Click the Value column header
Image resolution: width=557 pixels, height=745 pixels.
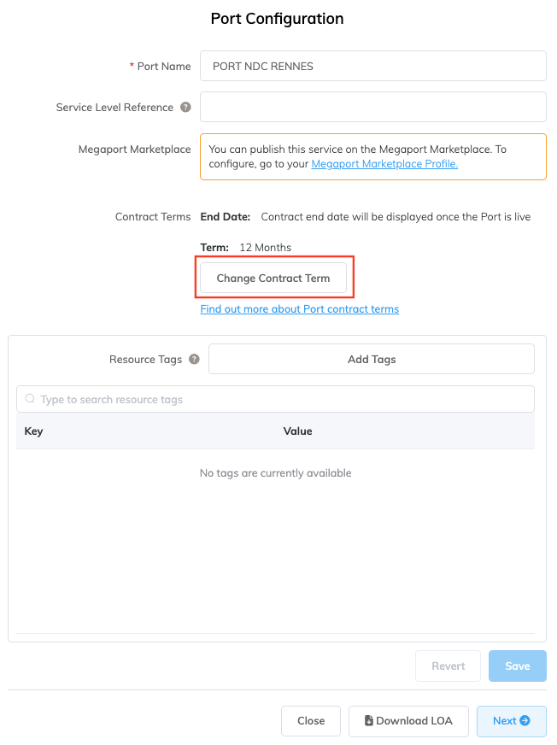[297, 431]
